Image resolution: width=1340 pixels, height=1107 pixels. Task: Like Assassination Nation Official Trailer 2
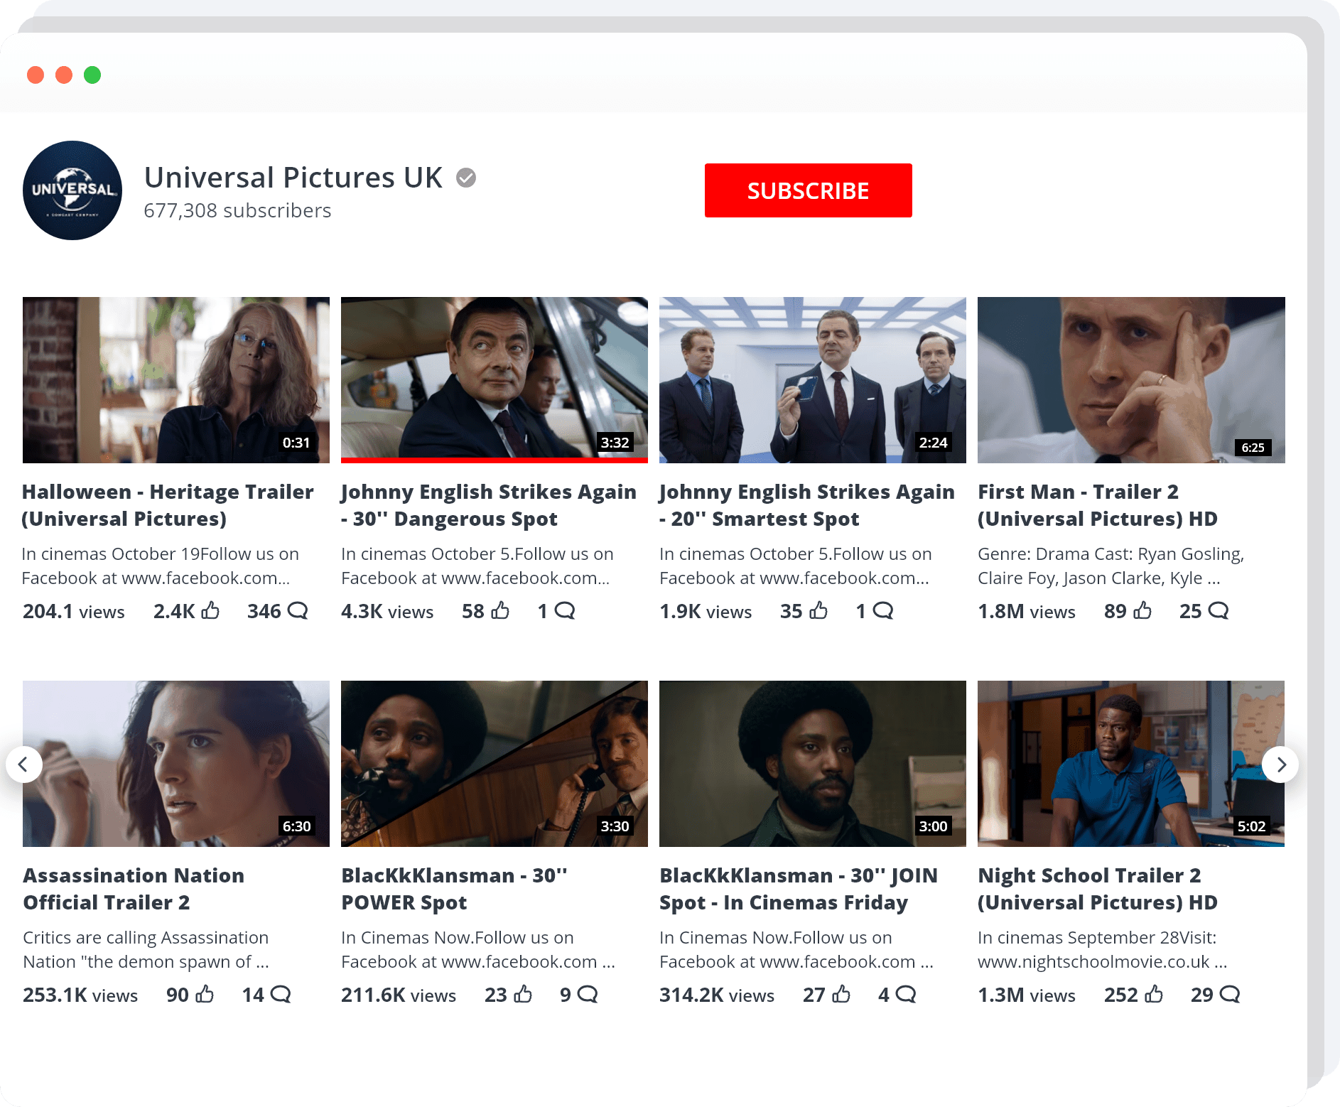pos(205,994)
